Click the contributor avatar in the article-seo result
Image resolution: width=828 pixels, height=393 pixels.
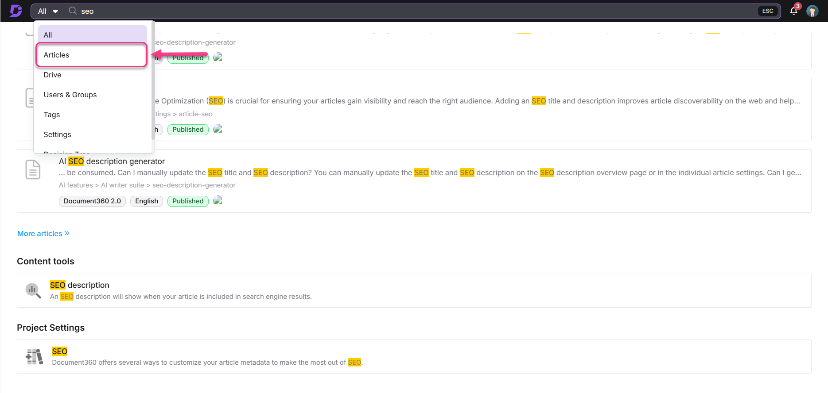(x=218, y=129)
